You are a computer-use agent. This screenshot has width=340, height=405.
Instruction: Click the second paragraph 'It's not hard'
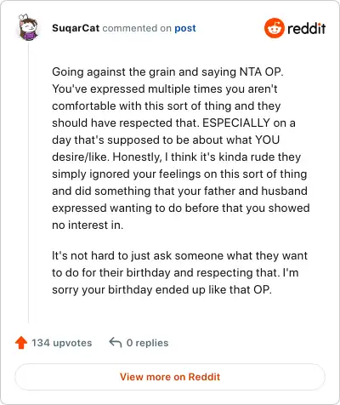(179, 272)
